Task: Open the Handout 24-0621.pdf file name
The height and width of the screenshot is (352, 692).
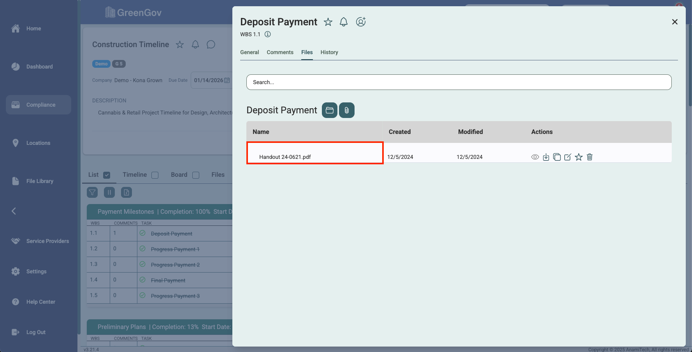Action: [285, 157]
